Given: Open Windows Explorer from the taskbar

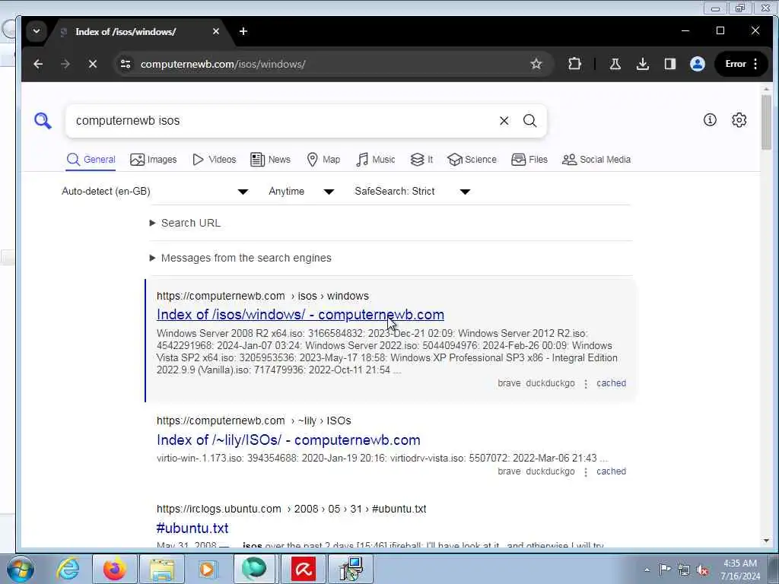Looking at the screenshot, I should click(x=161, y=569).
